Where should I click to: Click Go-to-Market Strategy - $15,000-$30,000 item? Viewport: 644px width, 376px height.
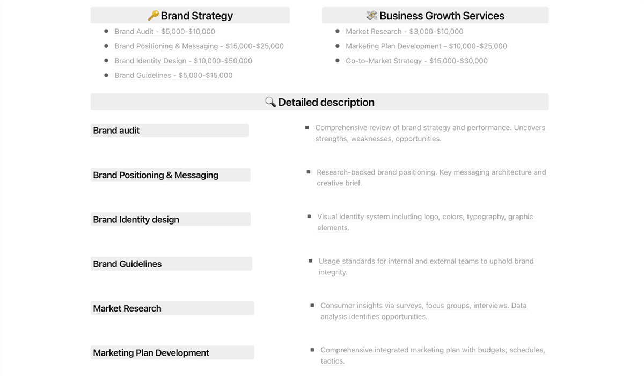tap(416, 61)
